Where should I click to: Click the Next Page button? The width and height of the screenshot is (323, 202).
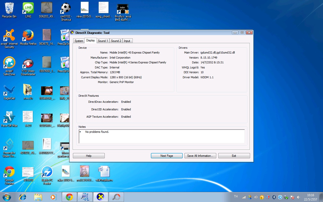pyautogui.click(x=167, y=156)
